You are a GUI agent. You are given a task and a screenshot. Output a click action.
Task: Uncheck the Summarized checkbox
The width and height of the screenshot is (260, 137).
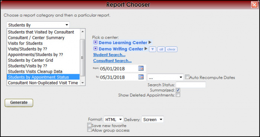(x=178, y=90)
